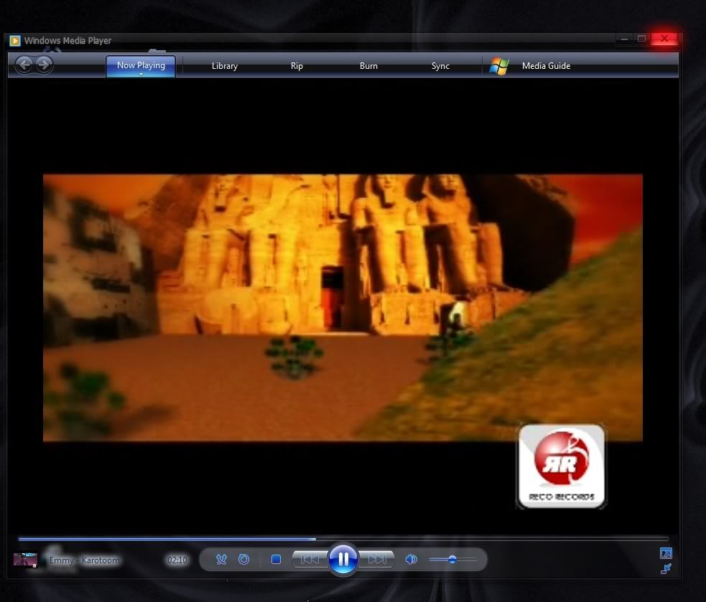Viewport: 706px width, 602px height.
Task: Stop the playing video
Action: pyautogui.click(x=276, y=559)
